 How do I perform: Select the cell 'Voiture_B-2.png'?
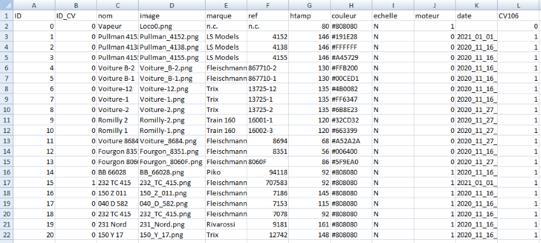[172, 68]
